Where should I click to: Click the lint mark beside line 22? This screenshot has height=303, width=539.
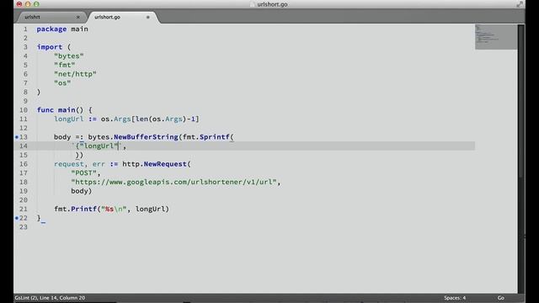pos(17,218)
